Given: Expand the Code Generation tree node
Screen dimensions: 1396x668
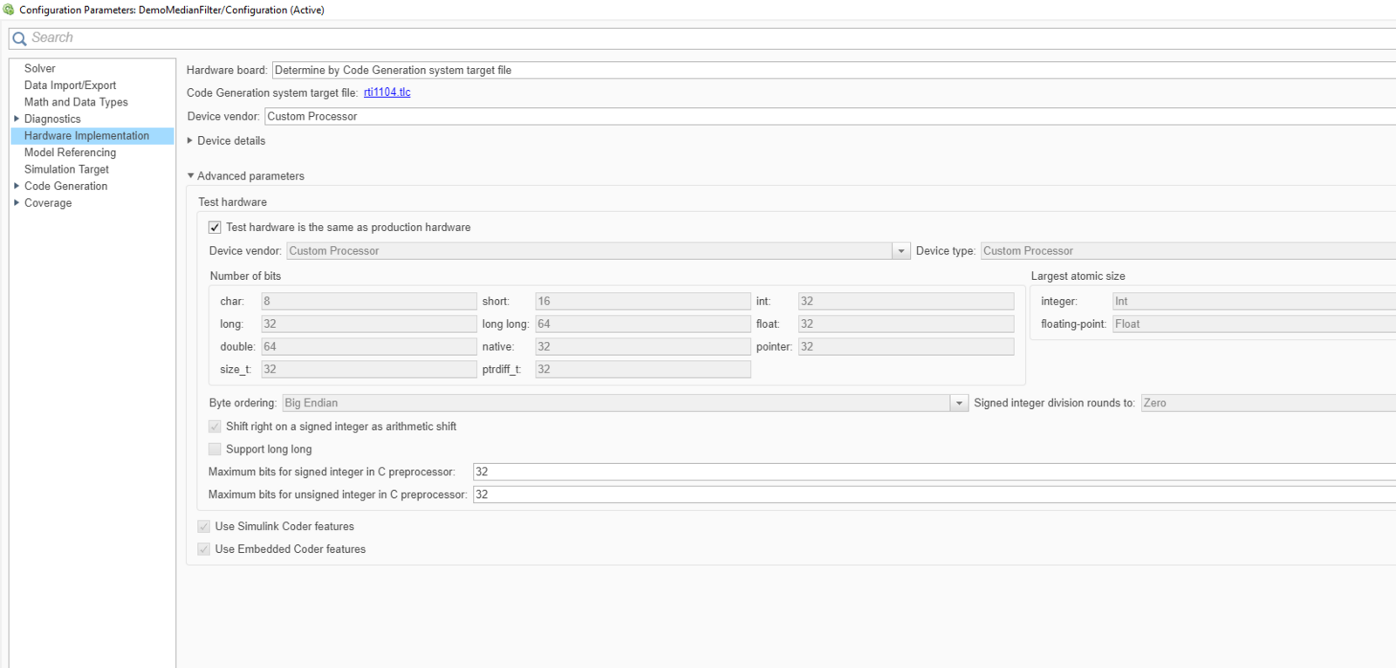Looking at the screenshot, I should point(17,186).
